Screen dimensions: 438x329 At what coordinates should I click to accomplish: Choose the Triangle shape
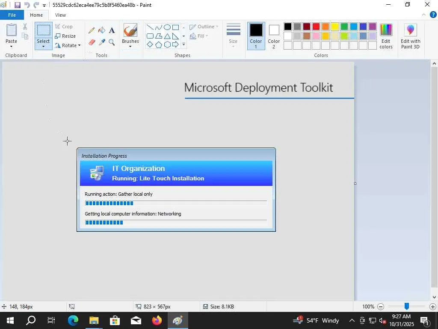[x=167, y=36]
